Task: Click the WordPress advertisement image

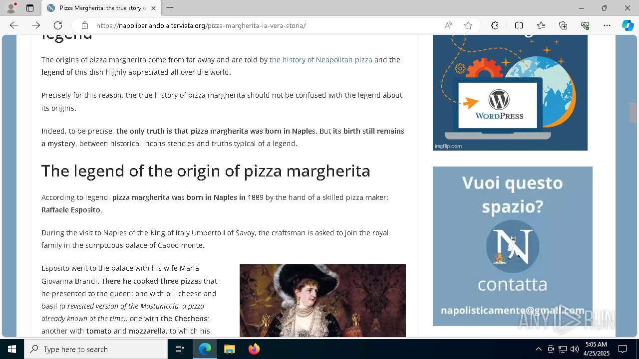Action: (x=510, y=93)
